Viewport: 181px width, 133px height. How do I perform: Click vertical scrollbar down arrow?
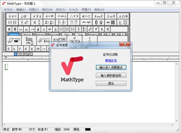[177, 121]
